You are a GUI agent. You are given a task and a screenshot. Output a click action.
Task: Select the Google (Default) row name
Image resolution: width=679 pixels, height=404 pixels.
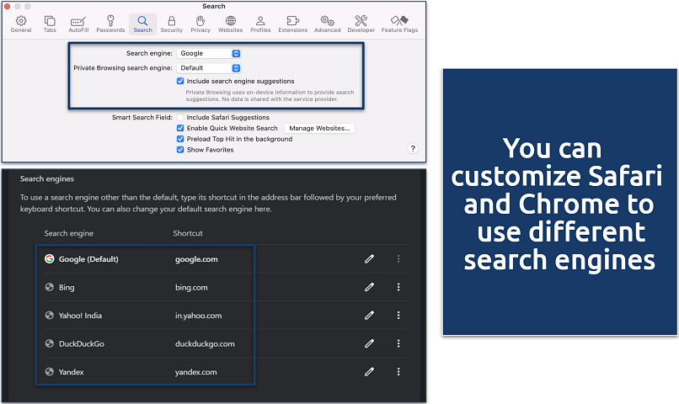tap(88, 259)
